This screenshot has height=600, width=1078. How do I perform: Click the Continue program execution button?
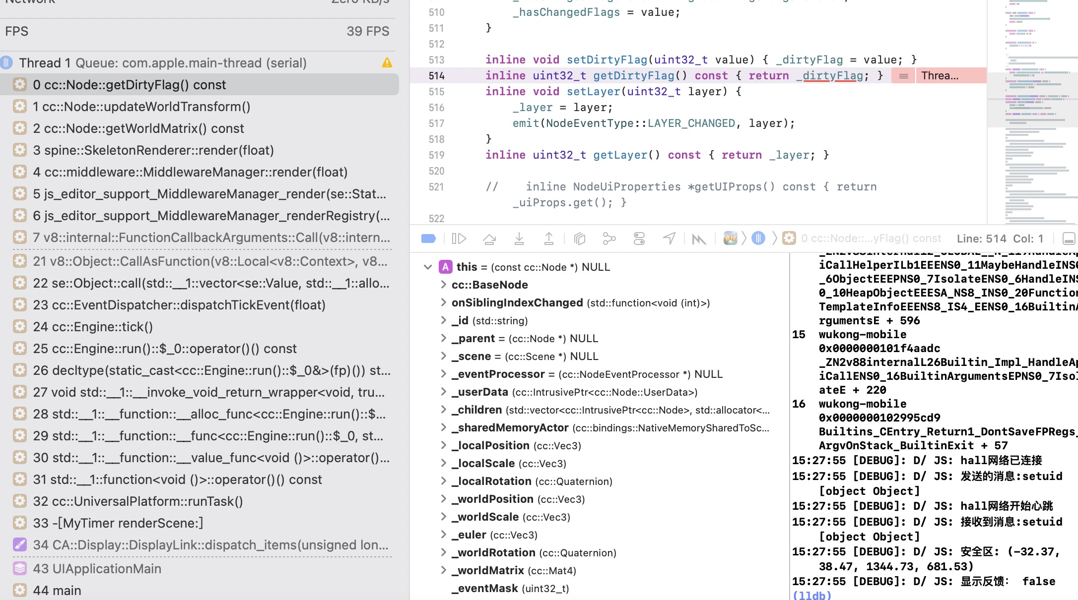click(459, 239)
